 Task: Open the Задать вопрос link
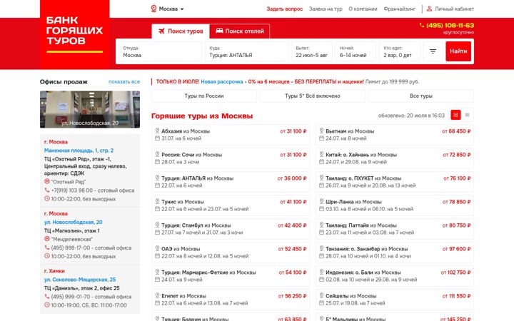(284, 9)
